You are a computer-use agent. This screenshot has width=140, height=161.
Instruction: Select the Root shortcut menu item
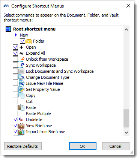tap(35, 29)
